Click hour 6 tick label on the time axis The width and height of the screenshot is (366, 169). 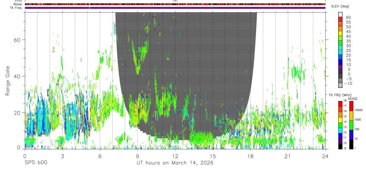(100, 156)
